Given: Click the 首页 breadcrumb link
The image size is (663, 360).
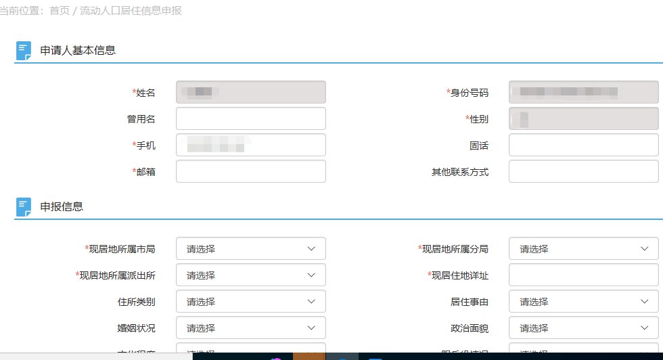Looking at the screenshot, I should (59, 11).
